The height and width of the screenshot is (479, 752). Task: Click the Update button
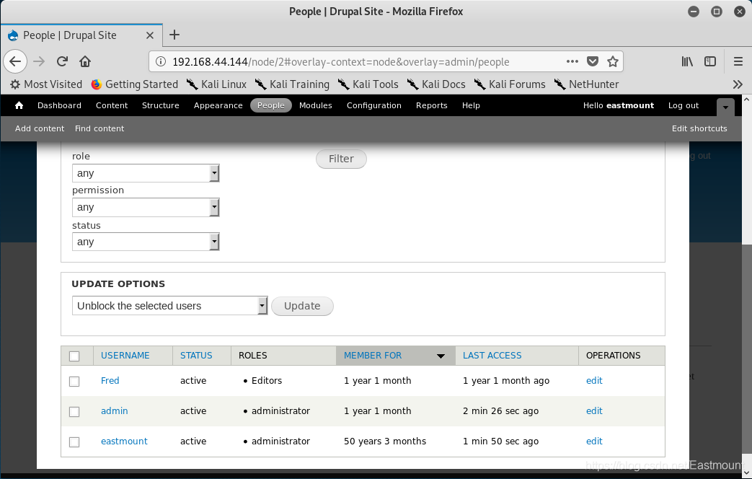pos(302,306)
